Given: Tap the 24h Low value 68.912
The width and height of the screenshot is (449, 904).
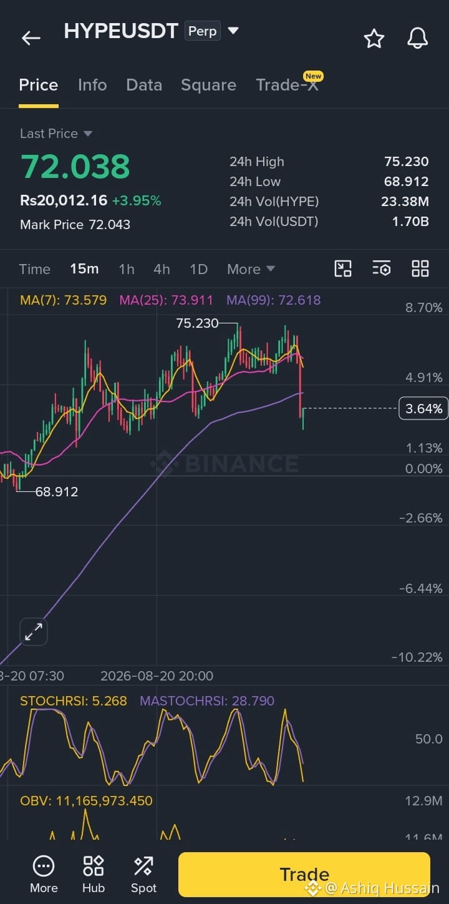Looking at the screenshot, I should [x=407, y=182].
